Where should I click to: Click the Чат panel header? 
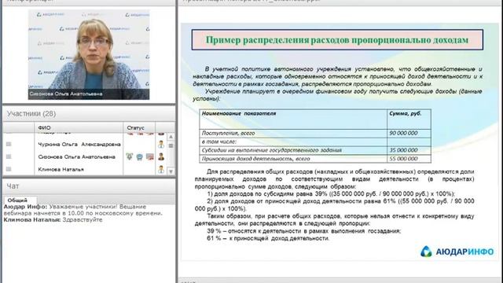(x=89, y=186)
